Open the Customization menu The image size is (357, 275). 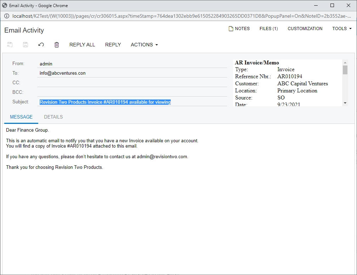305,29
